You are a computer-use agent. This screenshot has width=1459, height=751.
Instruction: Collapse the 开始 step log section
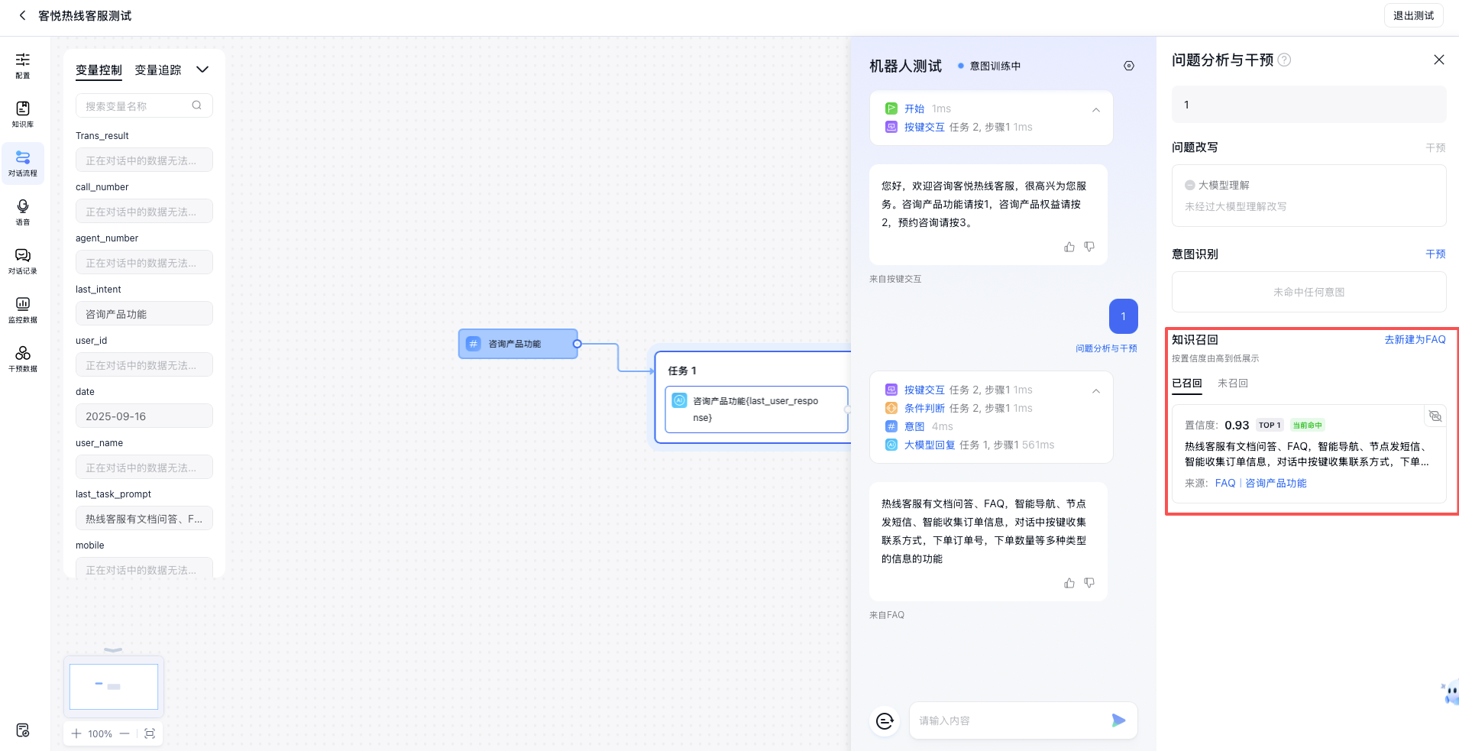pyautogui.click(x=1096, y=110)
